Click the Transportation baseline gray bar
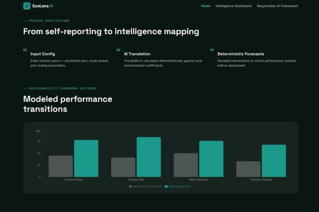The width and height of the screenshot is (319, 212). [x=61, y=166]
